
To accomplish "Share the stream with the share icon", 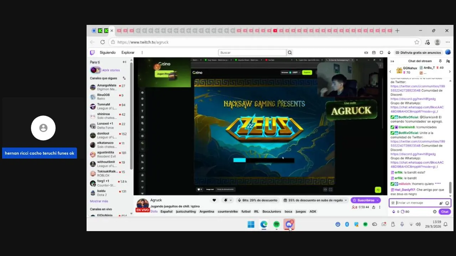I will pos(374,207).
